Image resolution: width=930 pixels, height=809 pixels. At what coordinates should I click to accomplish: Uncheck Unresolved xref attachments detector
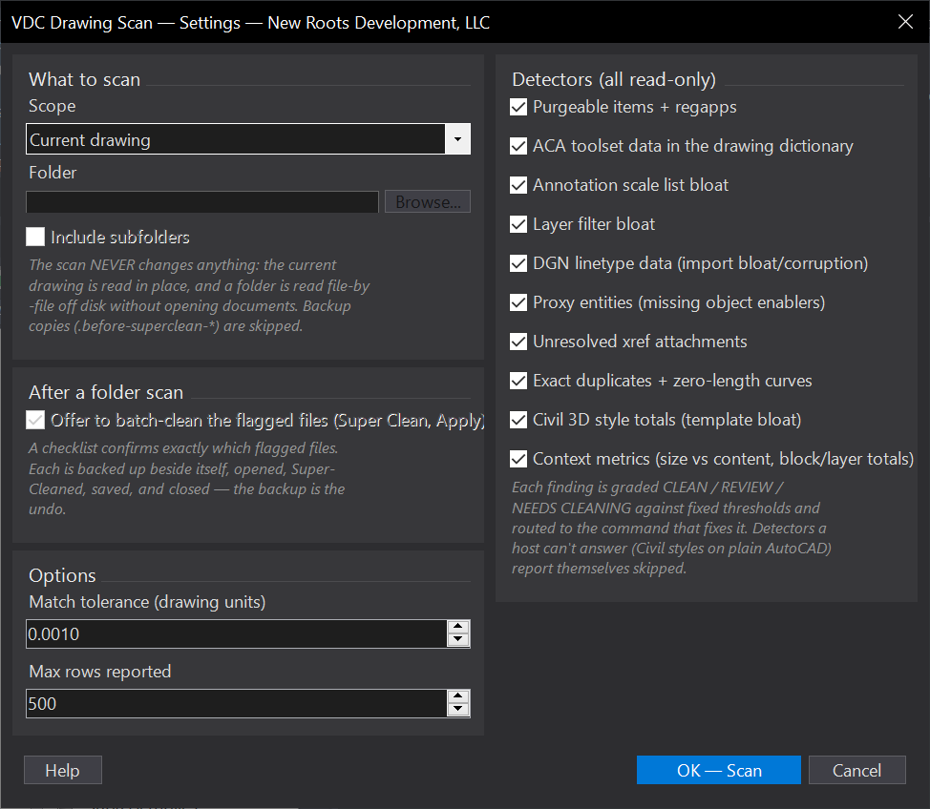[x=518, y=342]
